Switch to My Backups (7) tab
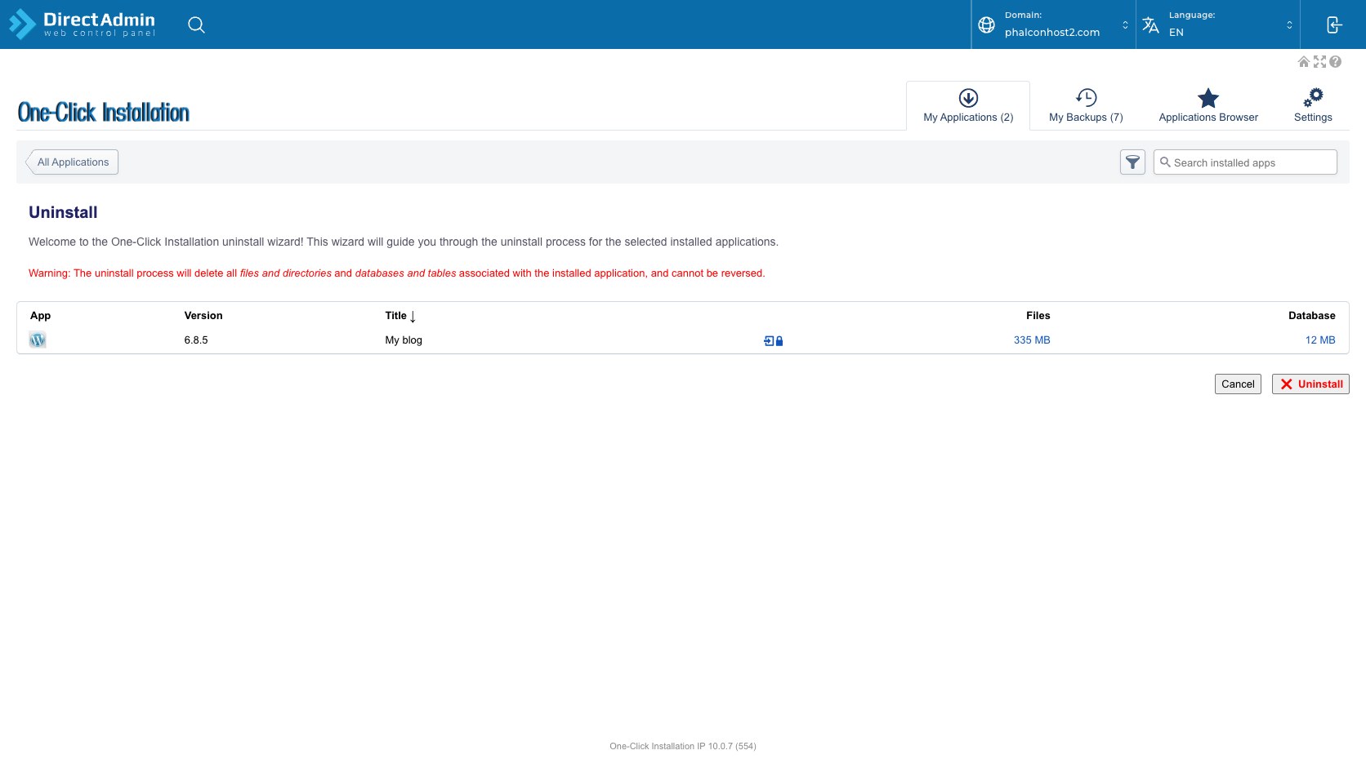The height and width of the screenshot is (768, 1366). pyautogui.click(x=1086, y=106)
